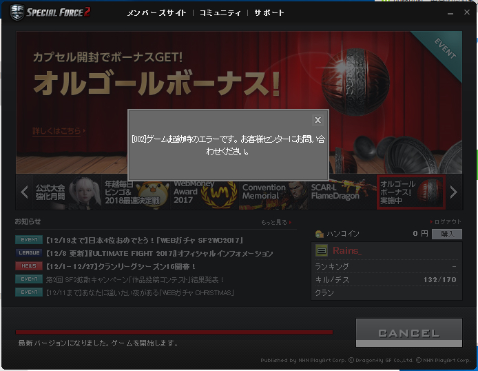Minimize the launcher window
The height and width of the screenshot is (371, 478).
click(x=450, y=13)
